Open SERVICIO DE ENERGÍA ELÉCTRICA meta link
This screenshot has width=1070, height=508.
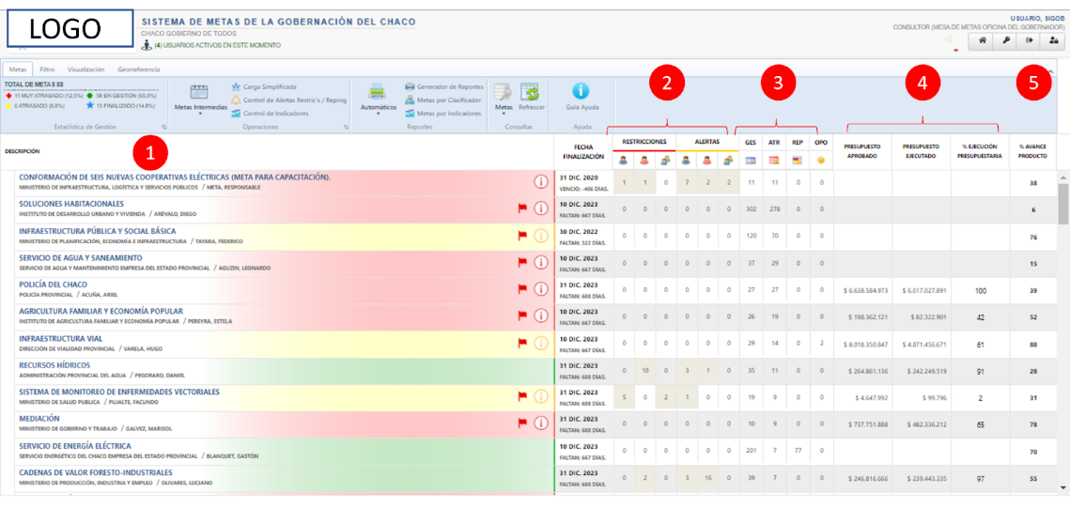tap(75, 445)
